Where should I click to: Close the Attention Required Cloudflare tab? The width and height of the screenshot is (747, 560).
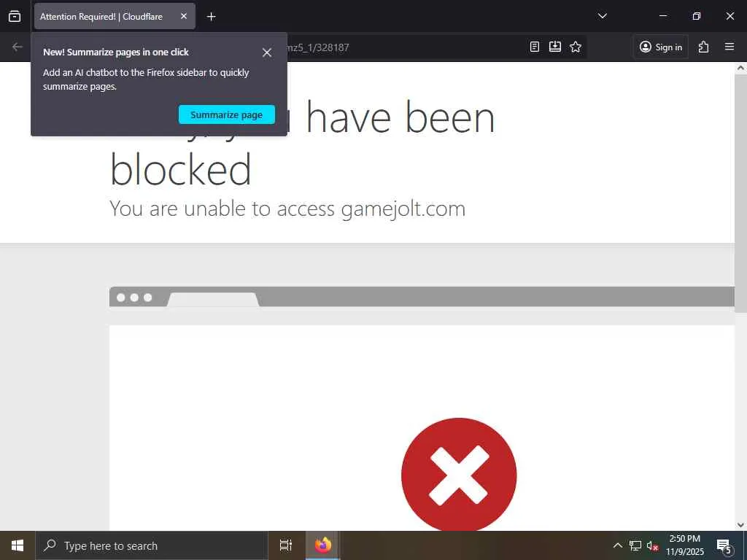[183, 16]
